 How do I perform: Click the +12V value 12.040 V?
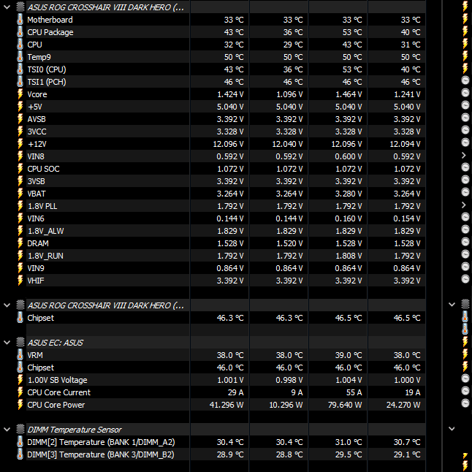click(x=287, y=144)
